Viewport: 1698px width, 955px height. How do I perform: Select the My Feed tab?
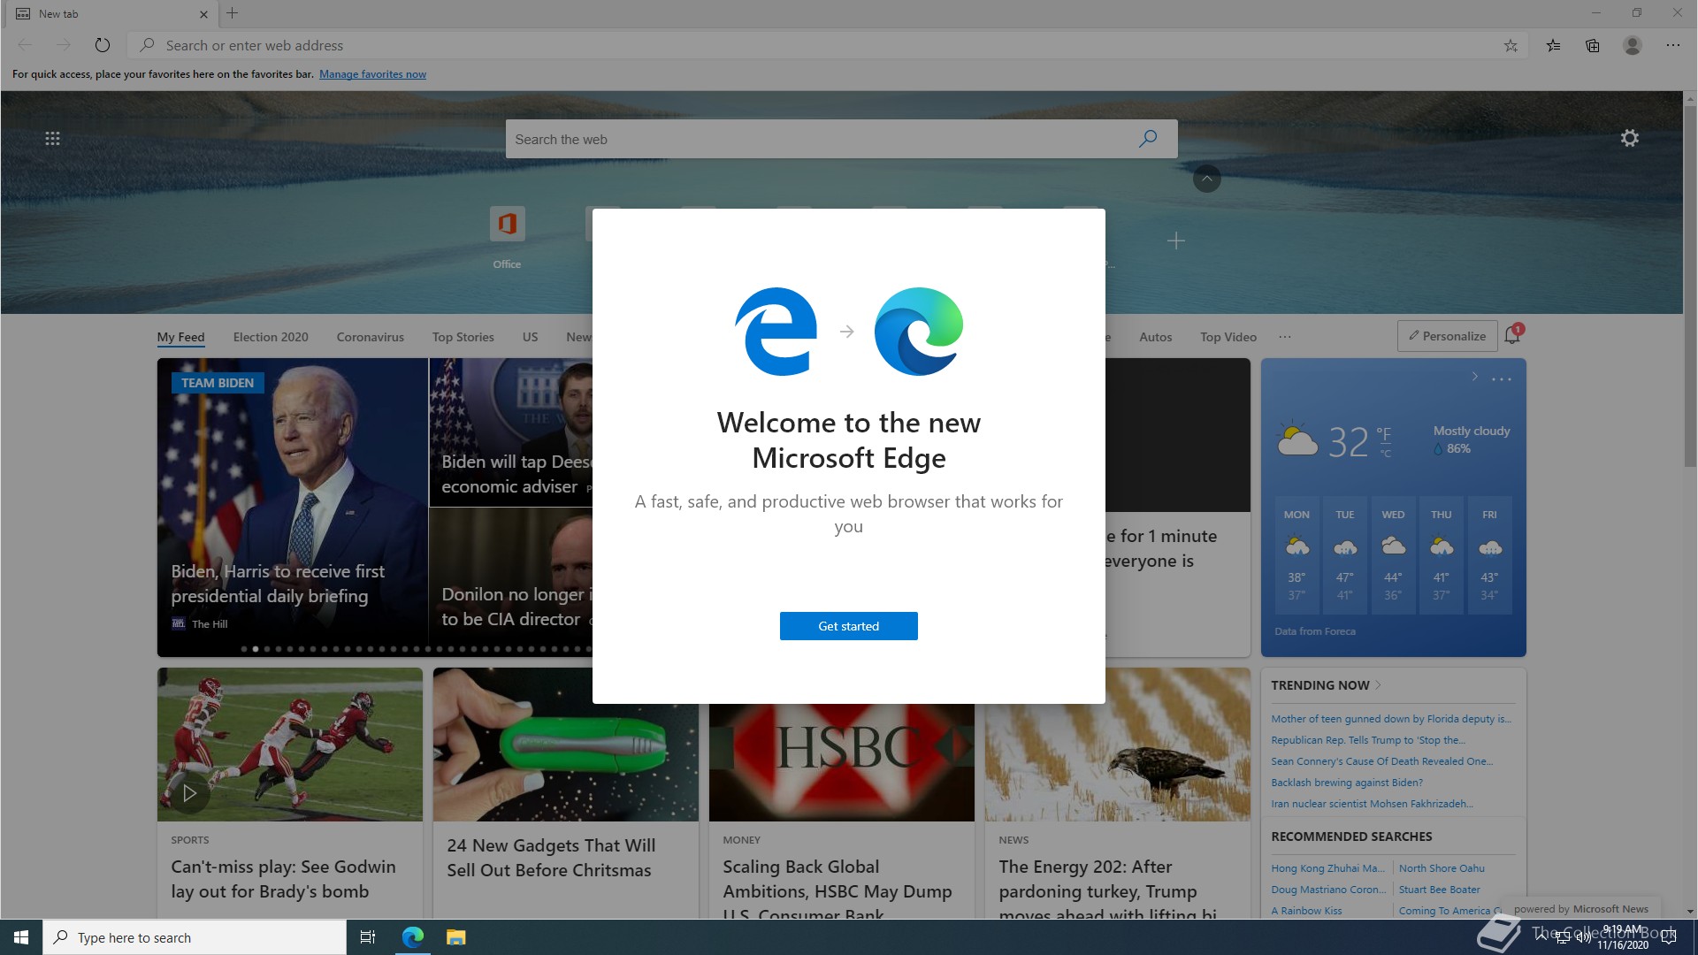(180, 337)
